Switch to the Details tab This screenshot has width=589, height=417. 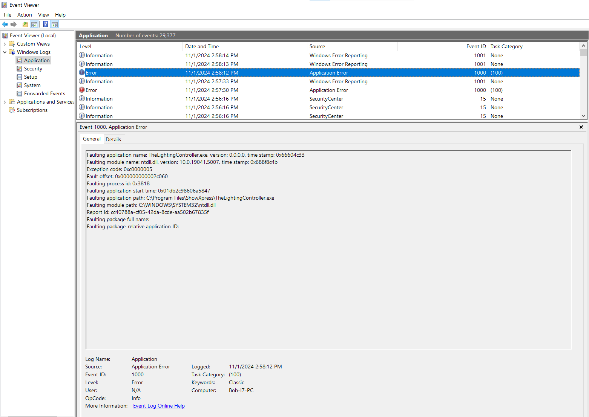(113, 139)
